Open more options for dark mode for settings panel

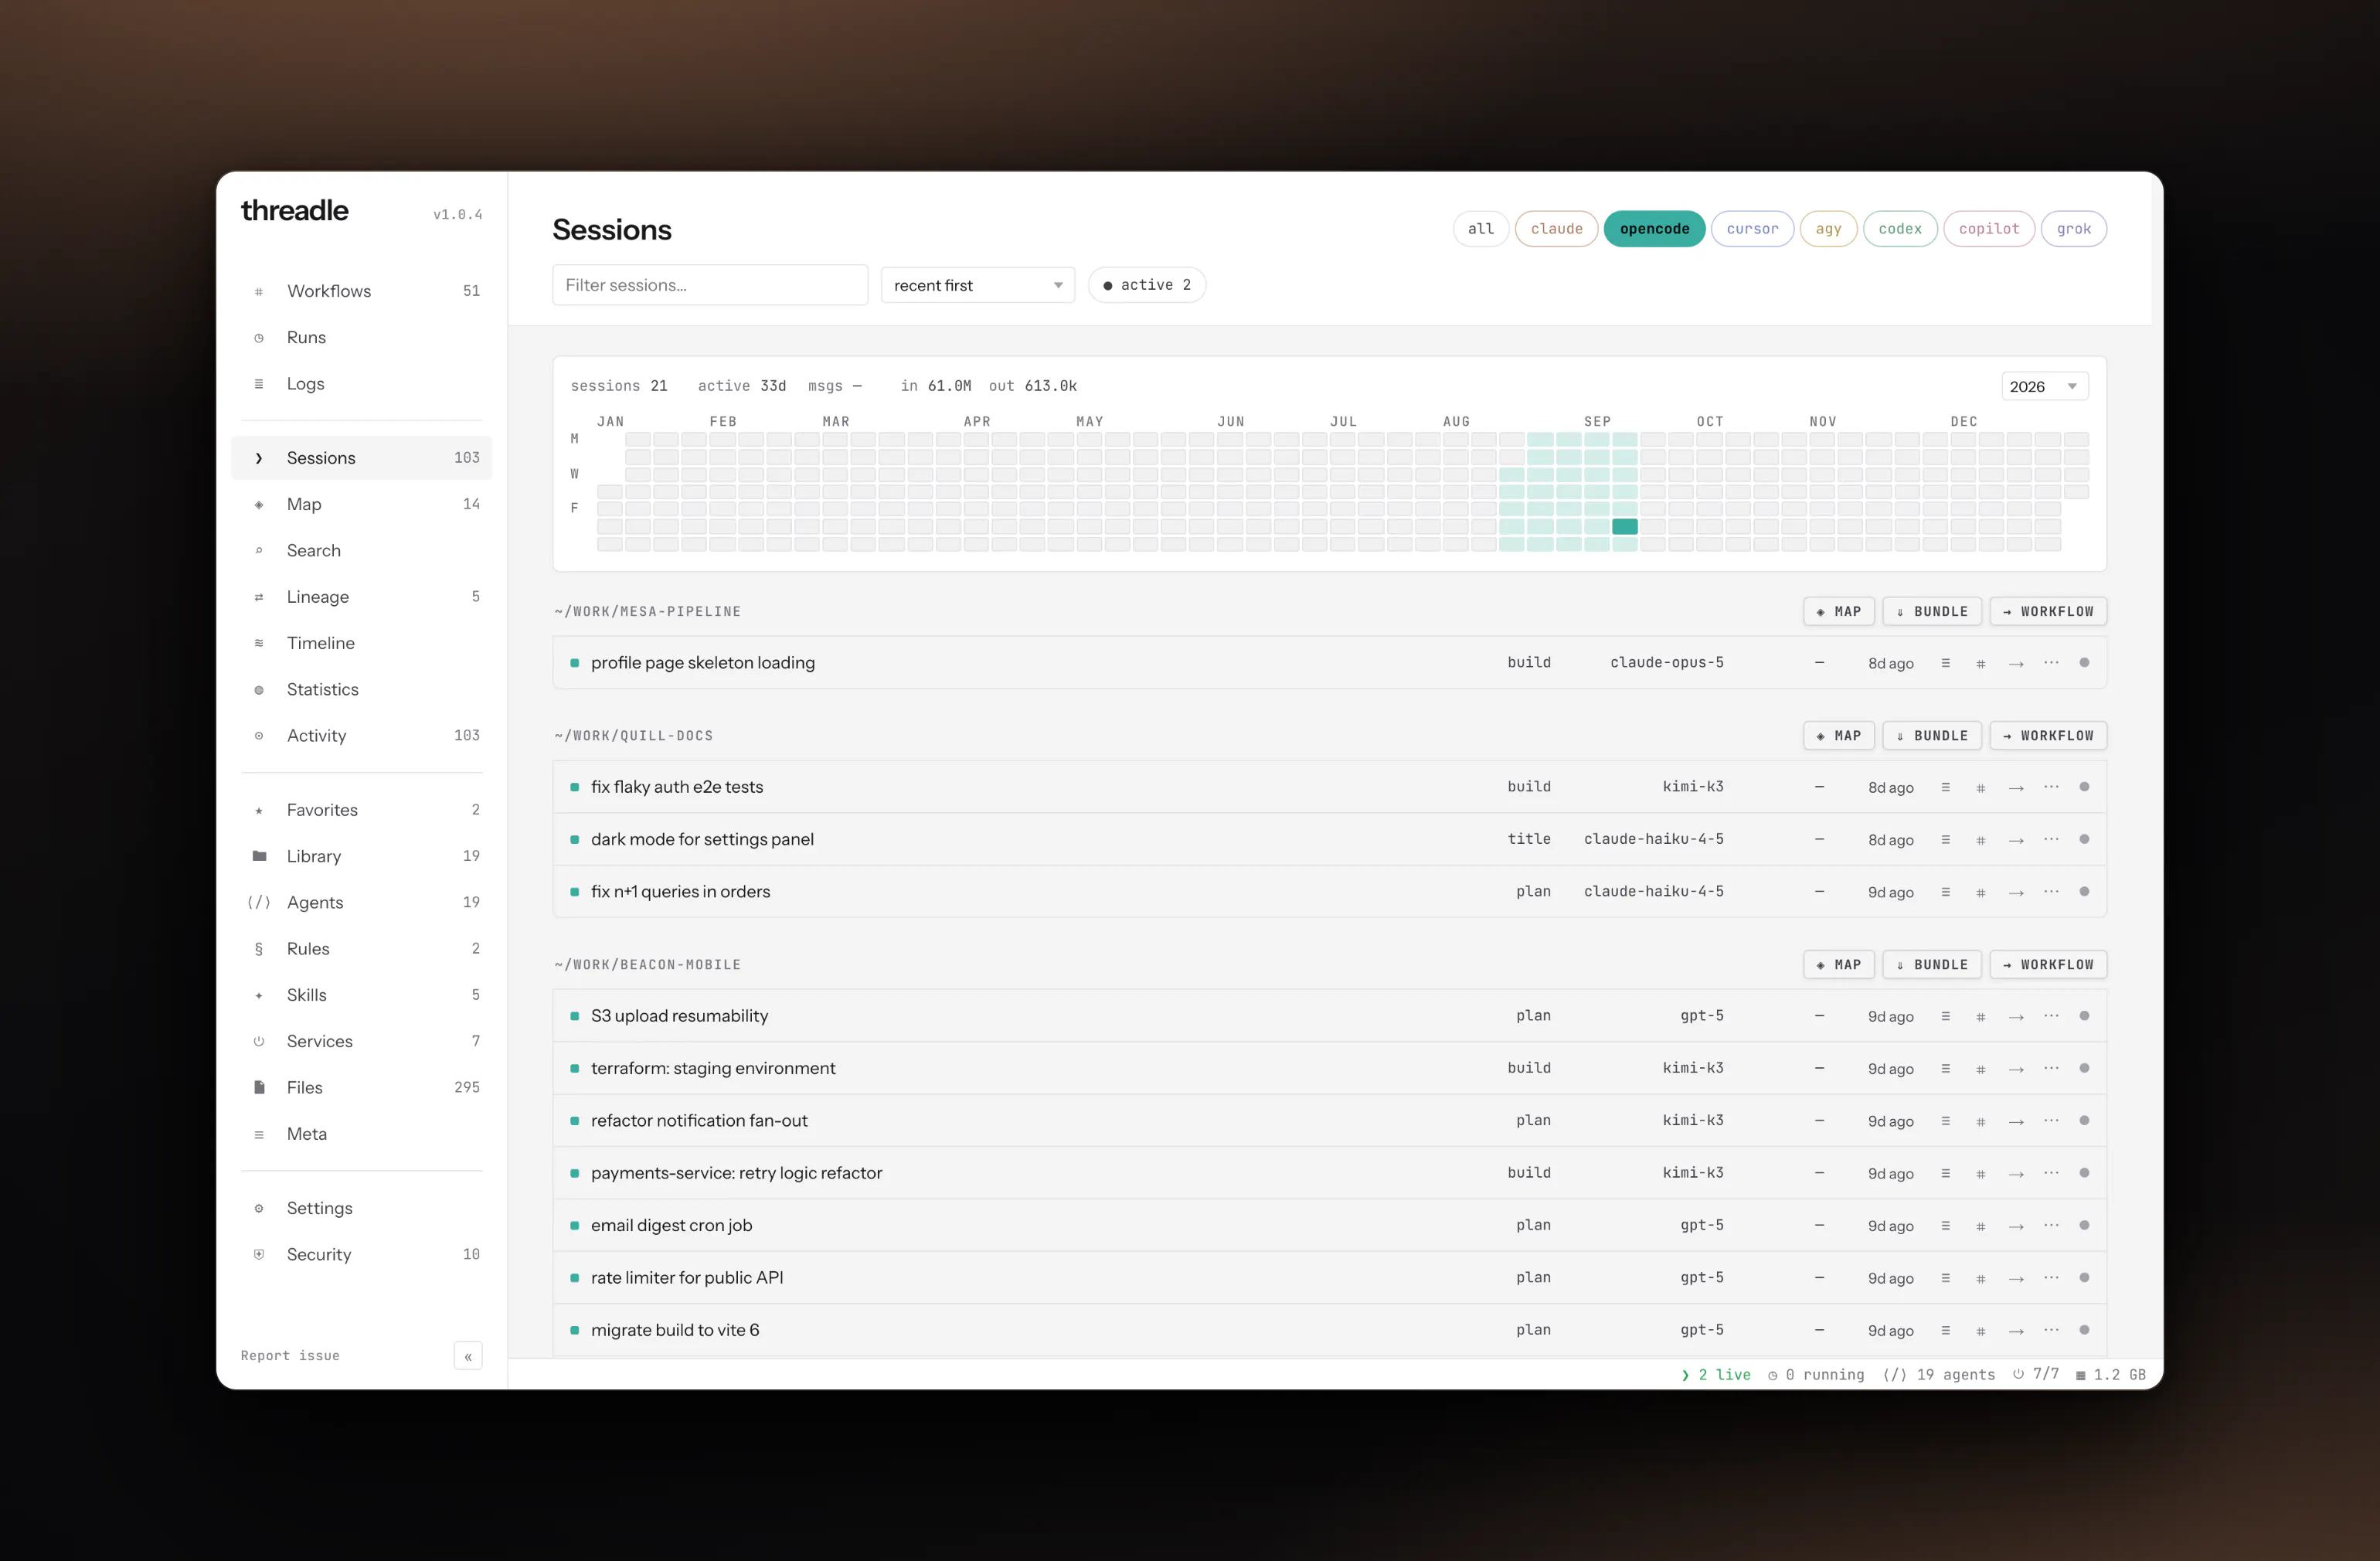point(2051,839)
